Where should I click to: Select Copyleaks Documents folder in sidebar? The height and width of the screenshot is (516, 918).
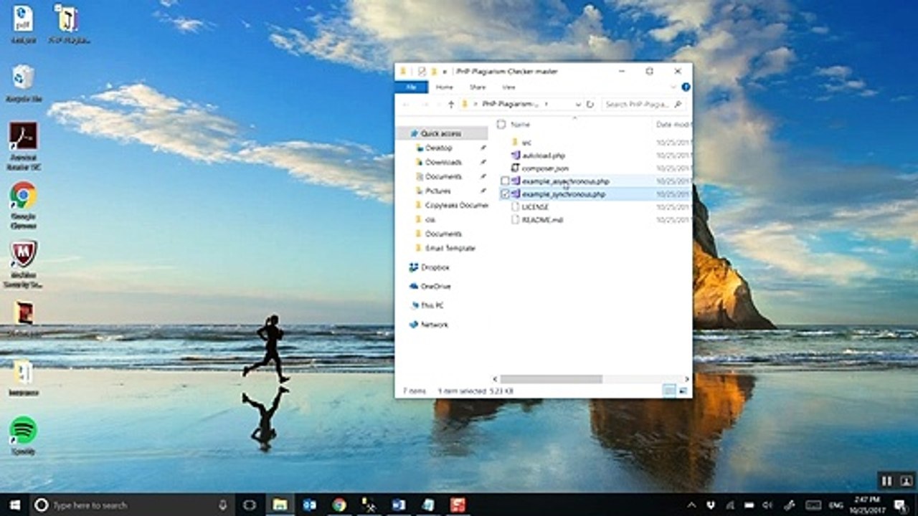click(456, 205)
